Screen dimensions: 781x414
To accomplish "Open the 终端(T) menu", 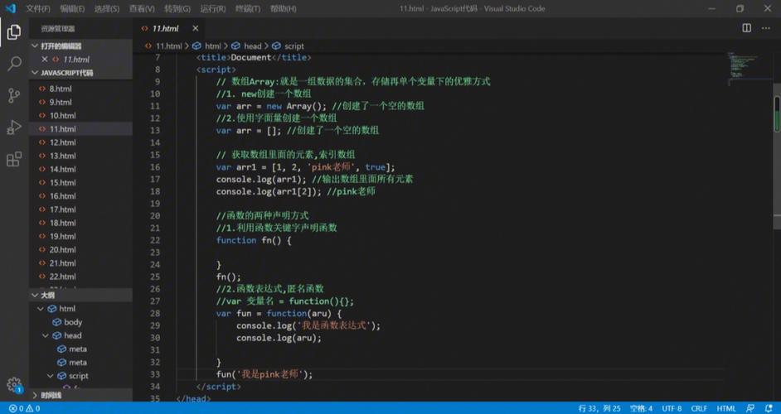I will (248, 8).
